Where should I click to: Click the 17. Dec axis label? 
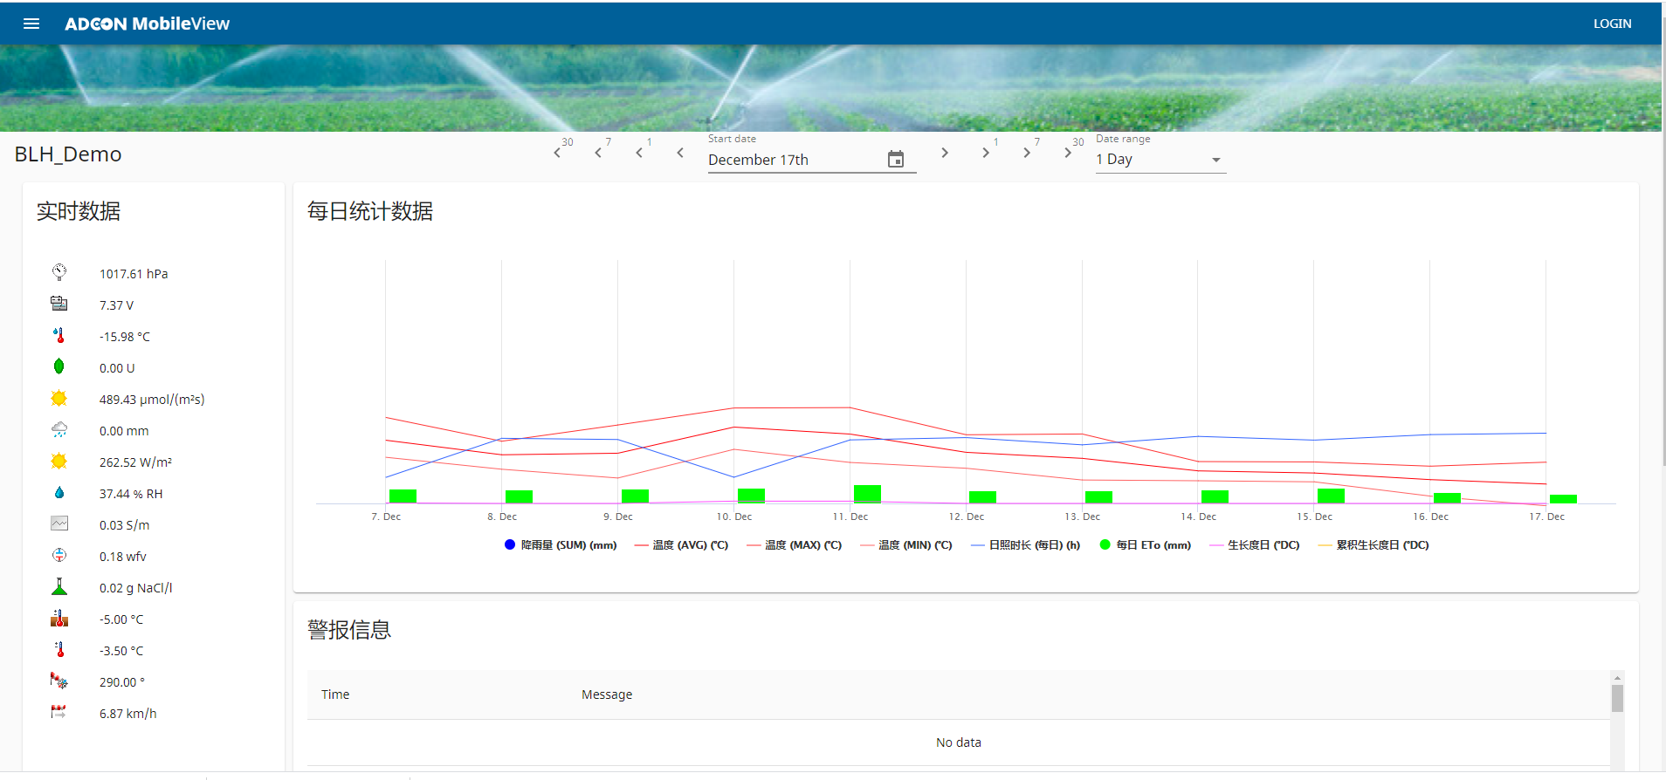(1546, 517)
